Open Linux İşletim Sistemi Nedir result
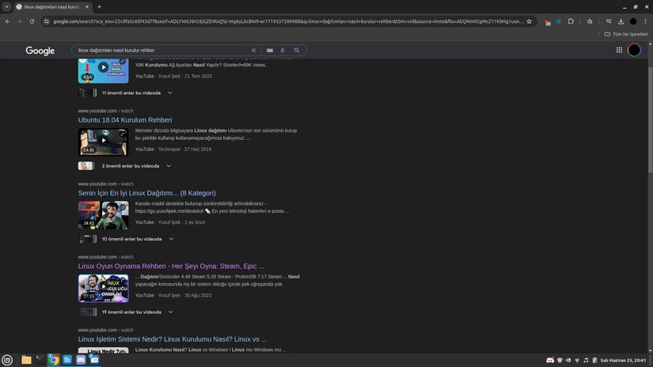The width and height of the screenshot is (653, 367). [172, 339]
